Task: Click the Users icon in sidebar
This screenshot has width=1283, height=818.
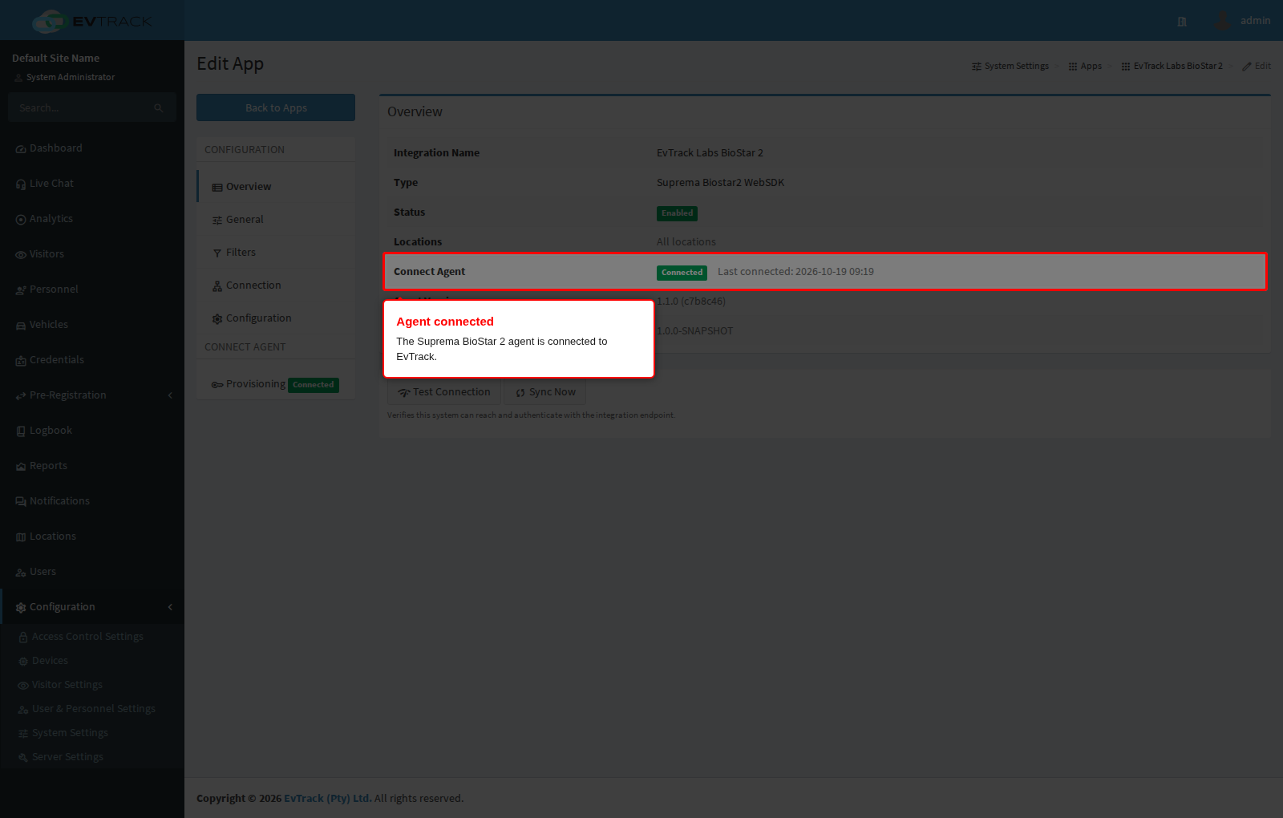Action: click(x=21, y=573)
